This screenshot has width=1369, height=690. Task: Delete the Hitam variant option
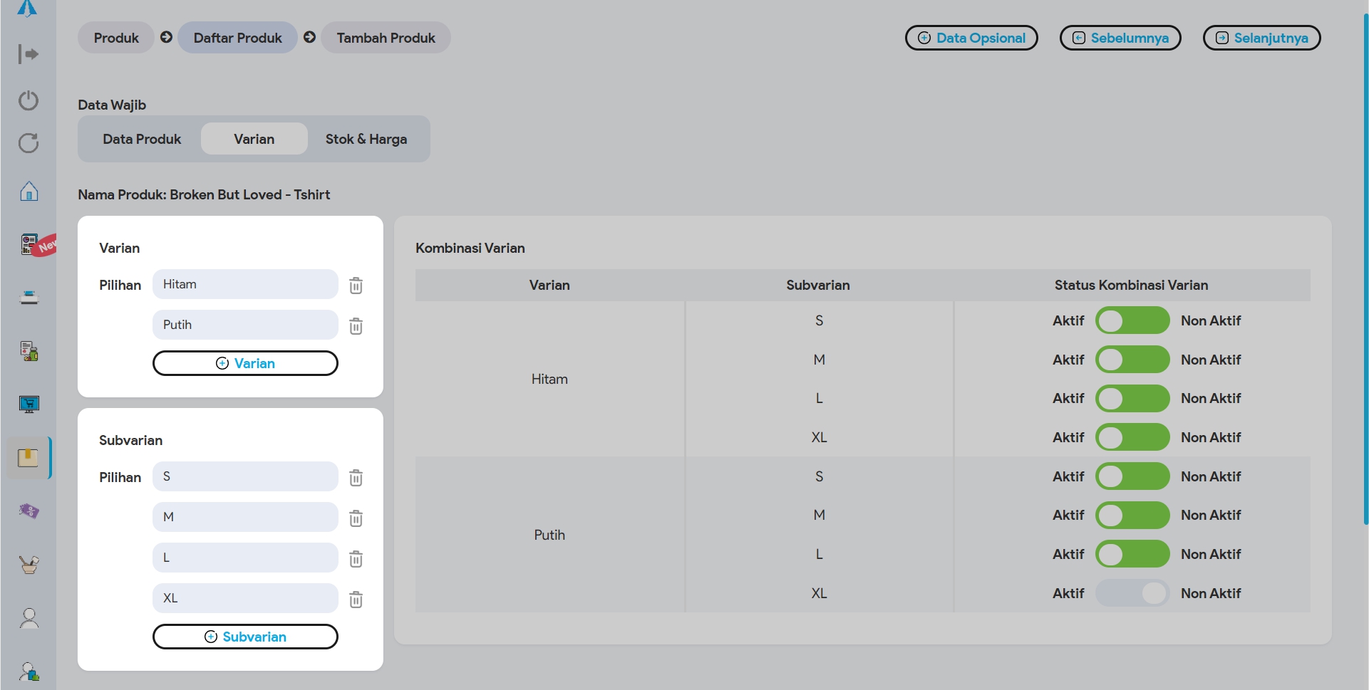(356, 286)
